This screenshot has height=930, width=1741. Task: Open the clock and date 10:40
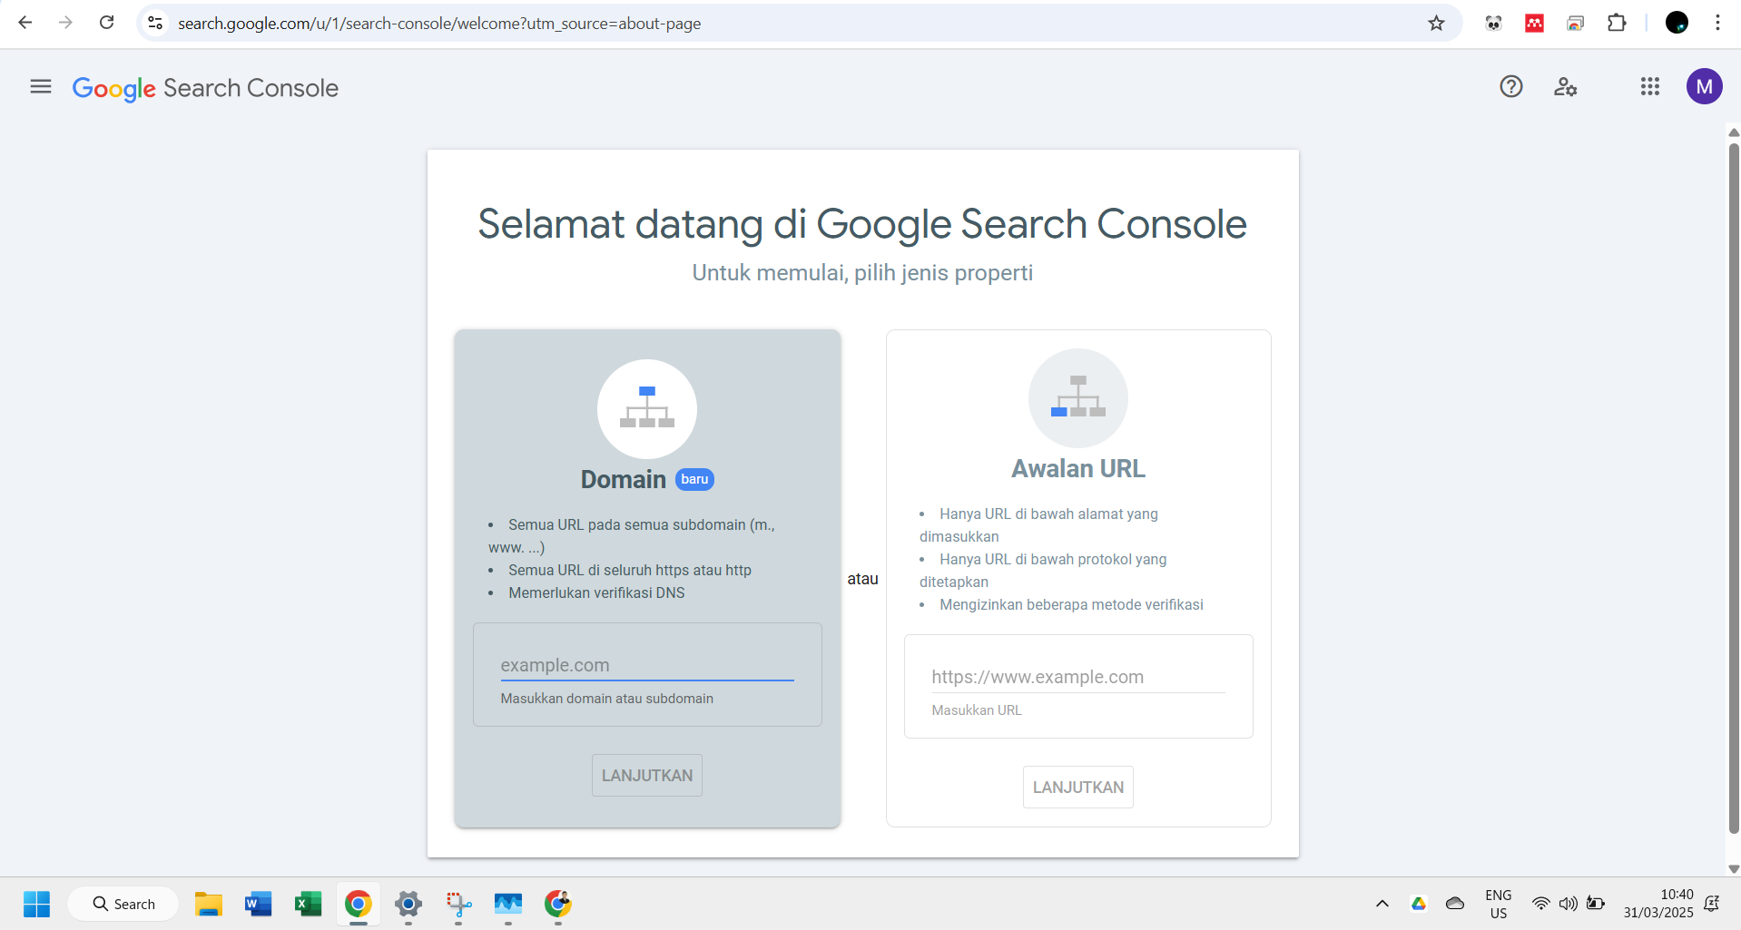(x=1658, y=904)
